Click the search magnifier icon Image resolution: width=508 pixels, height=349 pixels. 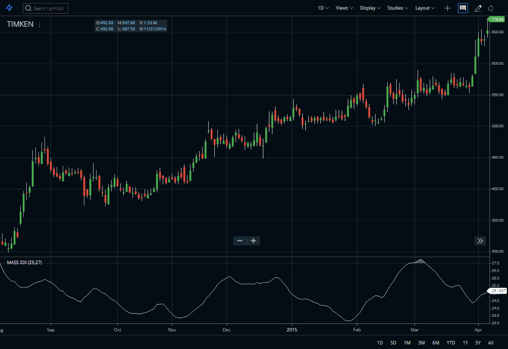click(28, 8)
